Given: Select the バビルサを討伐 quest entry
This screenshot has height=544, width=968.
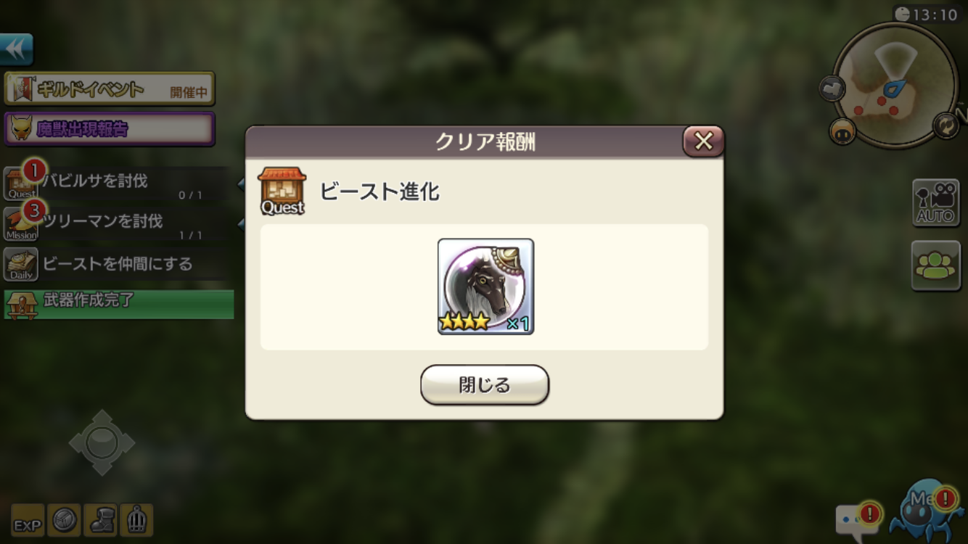Looking at the screenshot, I should (118, 184).
